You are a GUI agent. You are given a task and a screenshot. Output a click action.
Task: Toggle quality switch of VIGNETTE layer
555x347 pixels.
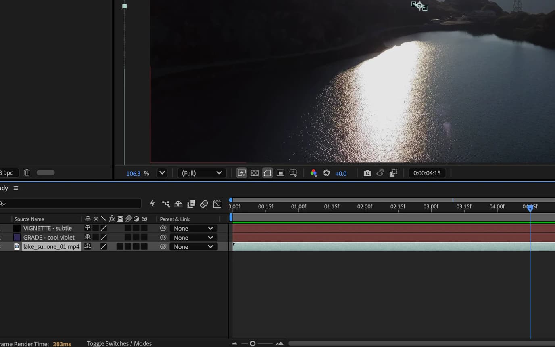click(x=104, y=228)
